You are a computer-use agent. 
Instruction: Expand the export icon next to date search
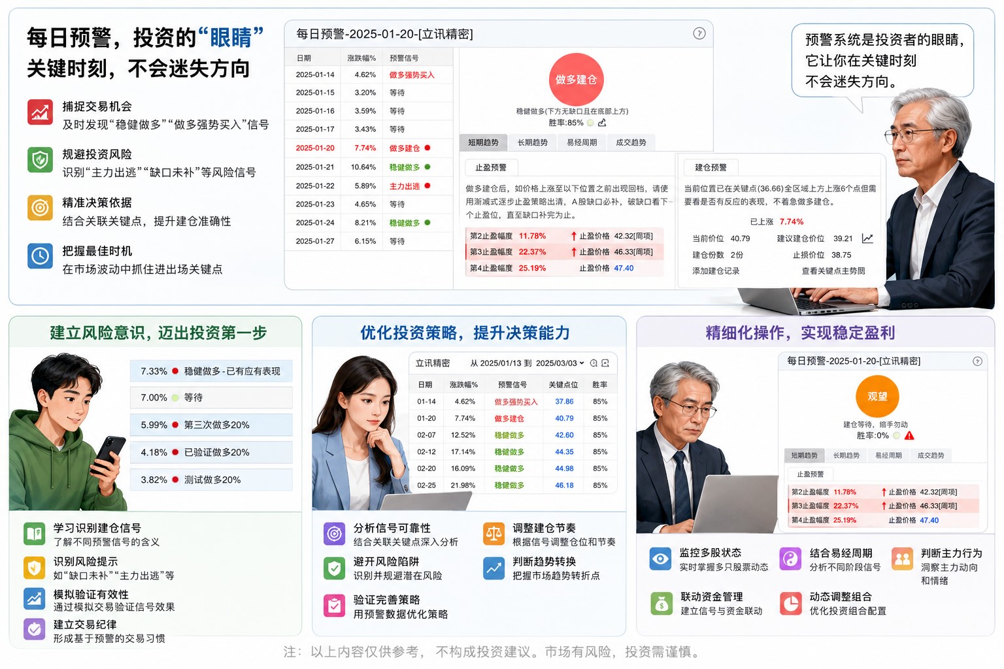605,363
